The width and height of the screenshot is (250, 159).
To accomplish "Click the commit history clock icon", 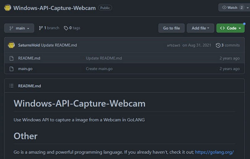I will (218, 45).
